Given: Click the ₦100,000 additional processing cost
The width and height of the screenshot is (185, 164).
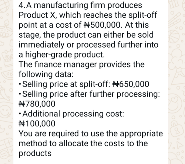Looking at the screenshot, I should click(x=37, y=123).
